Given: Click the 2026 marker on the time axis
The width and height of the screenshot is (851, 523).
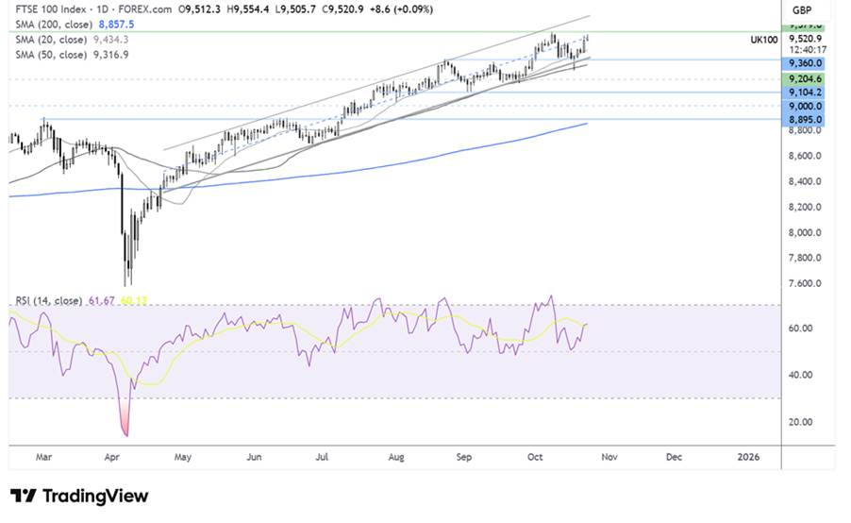Looking at the screenshot, I should [x=747, y=457].
